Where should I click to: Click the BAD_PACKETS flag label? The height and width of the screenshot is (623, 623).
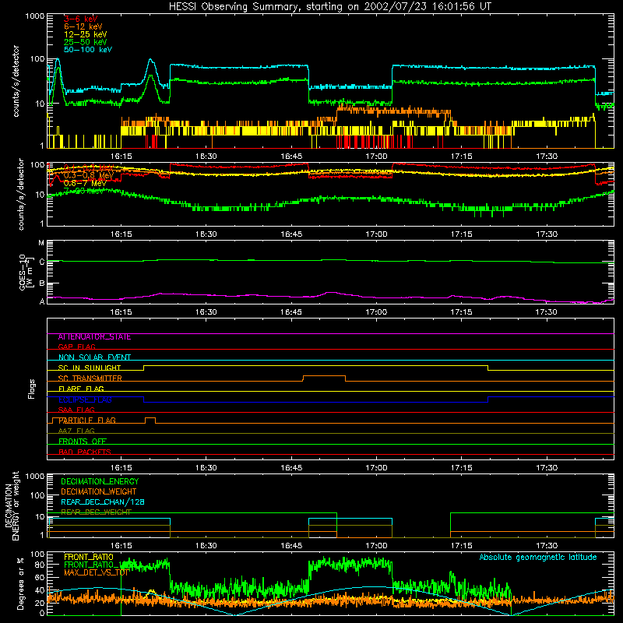tap(85, 452)
